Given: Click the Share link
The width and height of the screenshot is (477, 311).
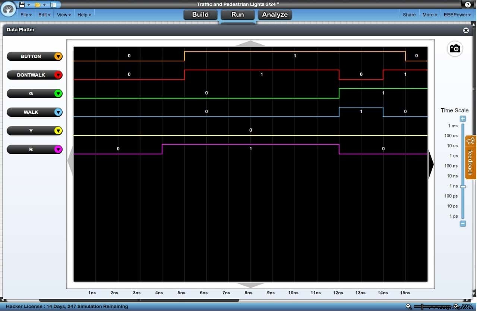Looking at the screenshot, I should [409, 15].
